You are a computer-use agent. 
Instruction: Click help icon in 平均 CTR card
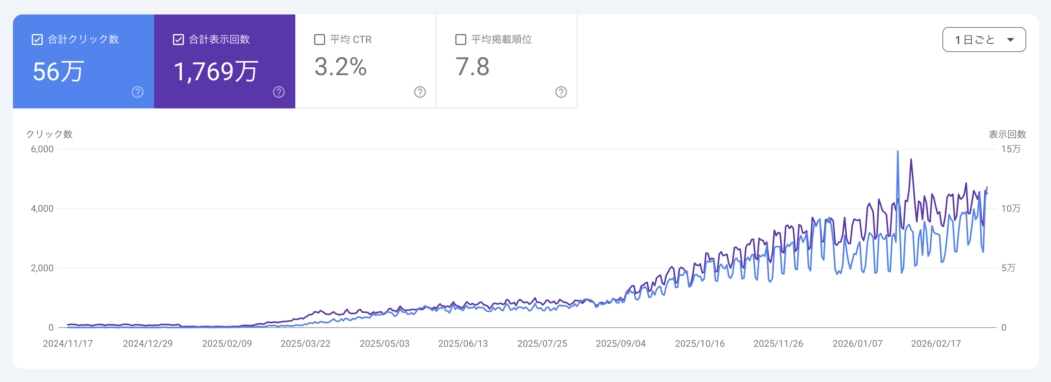420,92
